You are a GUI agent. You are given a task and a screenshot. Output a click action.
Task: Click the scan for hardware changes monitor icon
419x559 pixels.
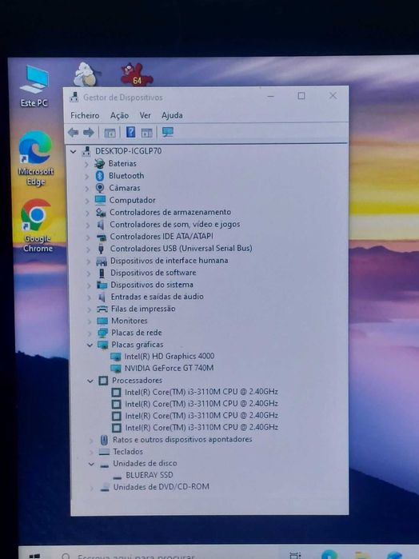pyautogui.click(x=168, y=132)
